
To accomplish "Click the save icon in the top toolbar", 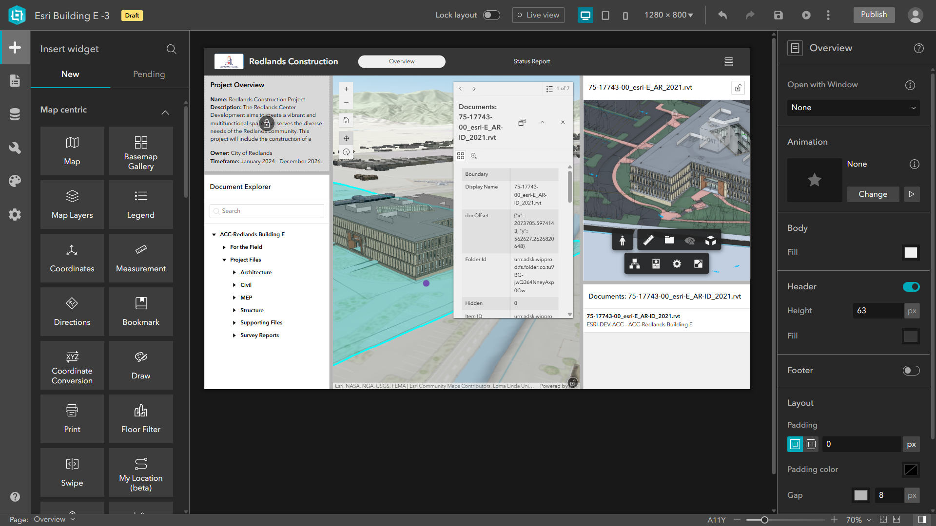I will coord(779,15).
